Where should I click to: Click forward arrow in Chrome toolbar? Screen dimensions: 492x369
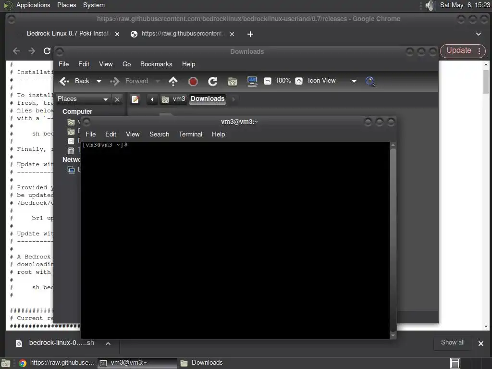[32, 51]
